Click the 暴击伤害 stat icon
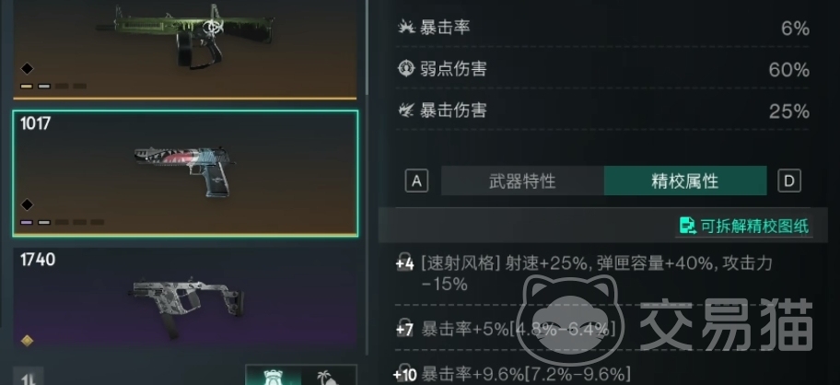840x385 pixels. [x=406, y=110]
